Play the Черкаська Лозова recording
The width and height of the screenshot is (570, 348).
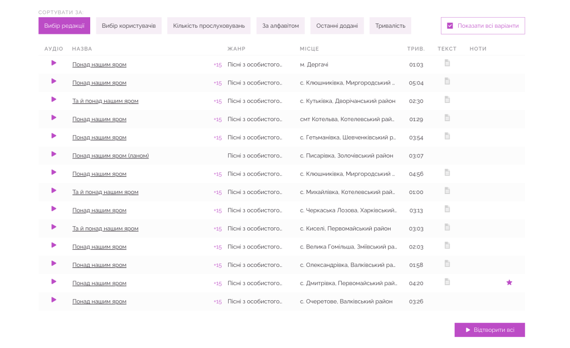54,209
